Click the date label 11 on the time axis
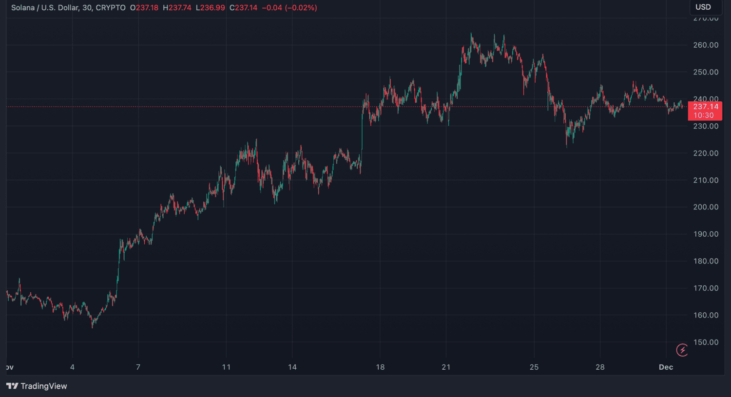The width and height of the screenshot is (731, 397). 226,367
